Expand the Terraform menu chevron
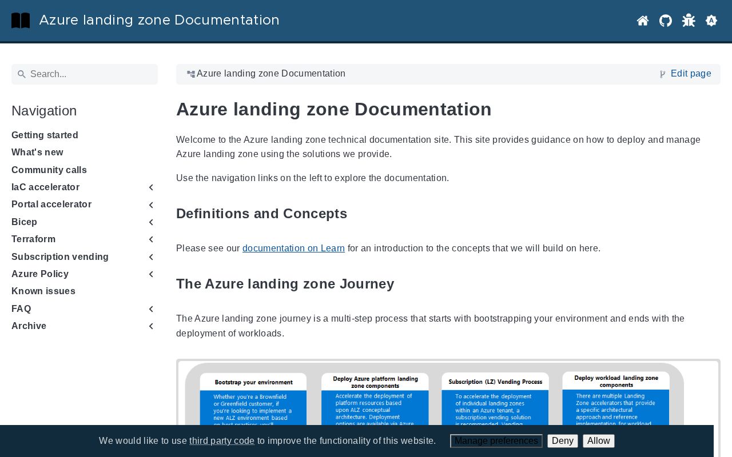This screenshot has height=457, width=732. [x=152, y=239]
